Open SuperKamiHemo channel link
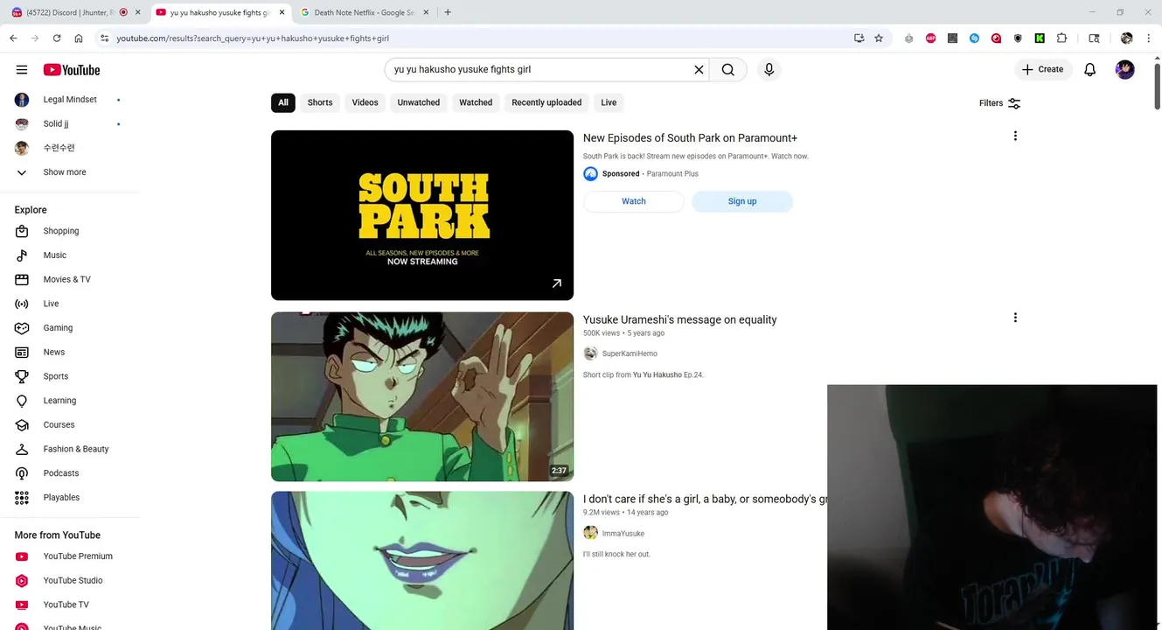The width and height of the screenshot is (1162, 630). tap(630, 353)
